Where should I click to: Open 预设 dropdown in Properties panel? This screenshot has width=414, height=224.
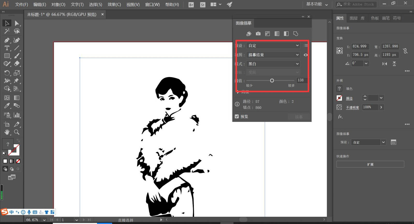(x=368, y=142)
